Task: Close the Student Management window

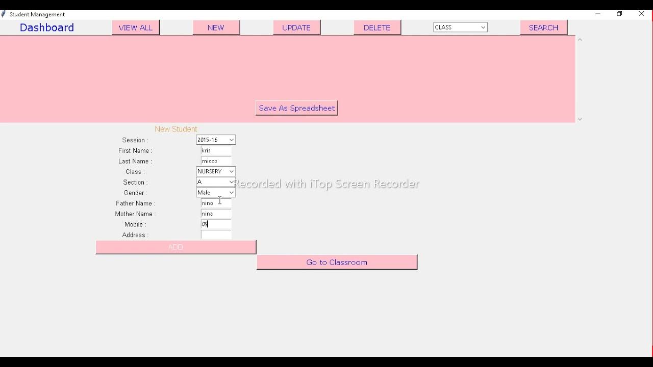Action: [642, 14]
